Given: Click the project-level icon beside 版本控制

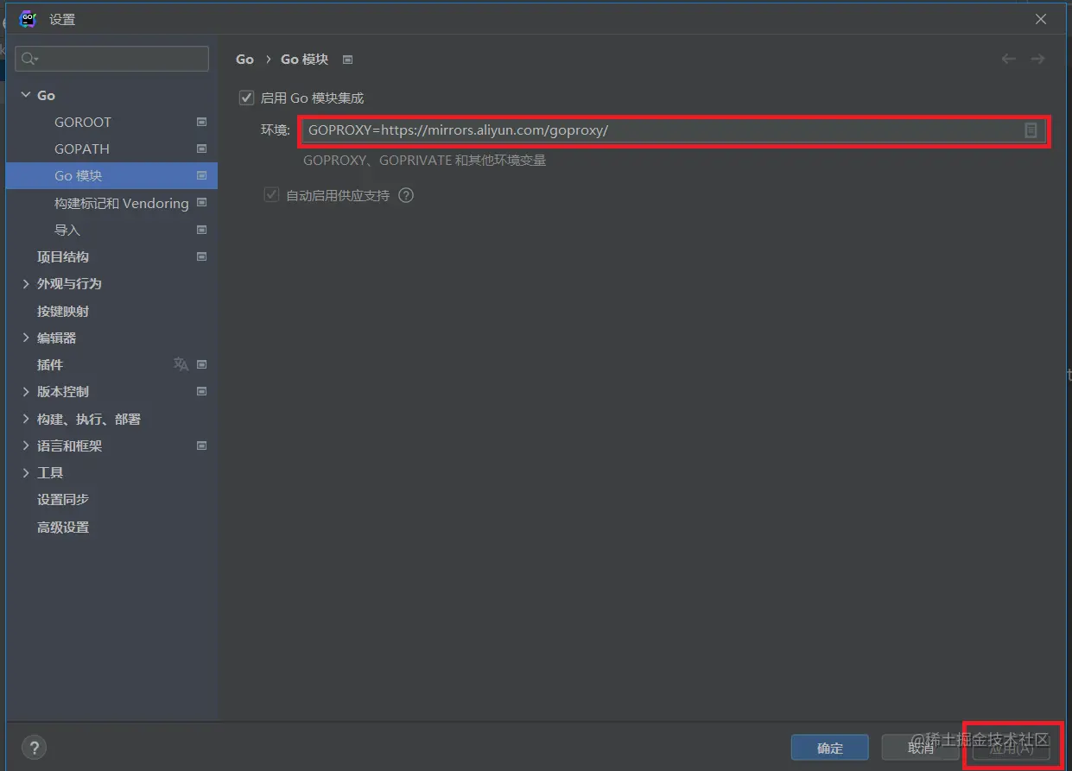Looking at the screenshot, I should pyautogui.click(x=202, y=391).
